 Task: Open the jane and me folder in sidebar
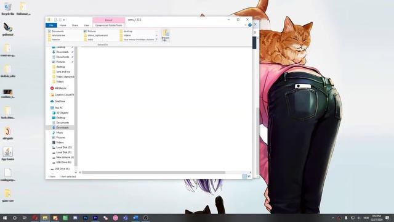[63, 72]
